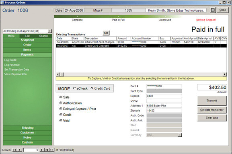Screen dimensions: 232x154
Task: Click customer name Kevin Smith field
Action: coord(176,10)
